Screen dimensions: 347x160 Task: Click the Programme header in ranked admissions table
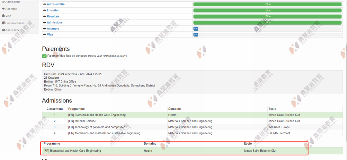tap(76, 109)
